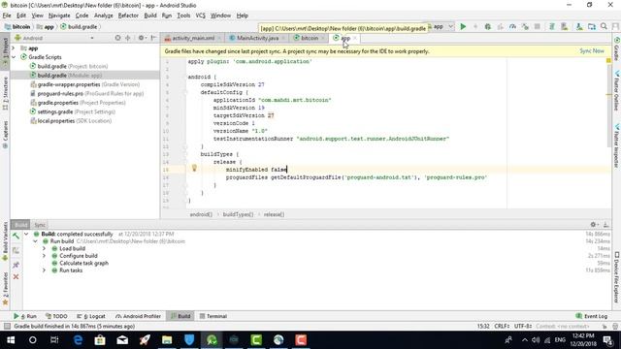Screen dimensions: 621x349
Task: Select proguard-rules.pro file
Action: (x=86, y=93)
